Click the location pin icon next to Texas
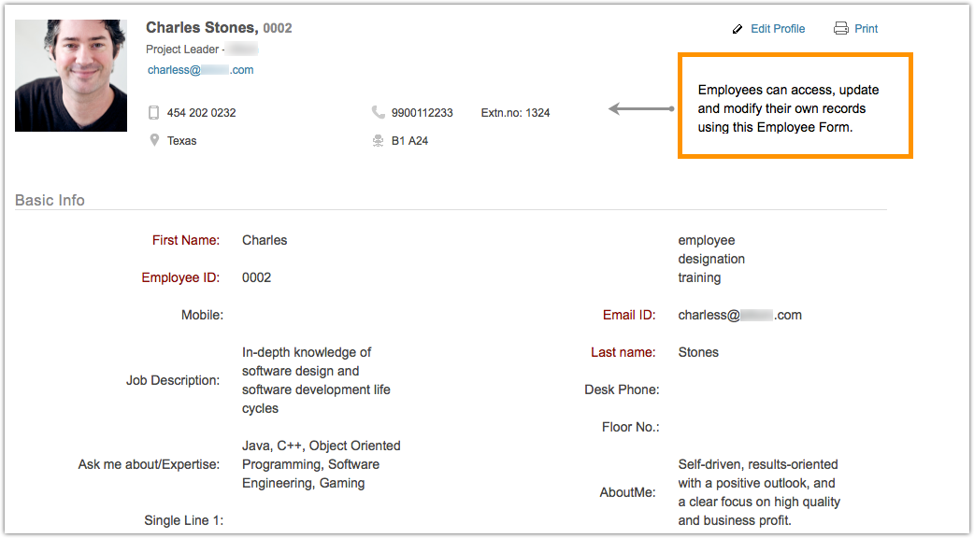The height and width of the screenshot is (538, 974). [153, 141]
